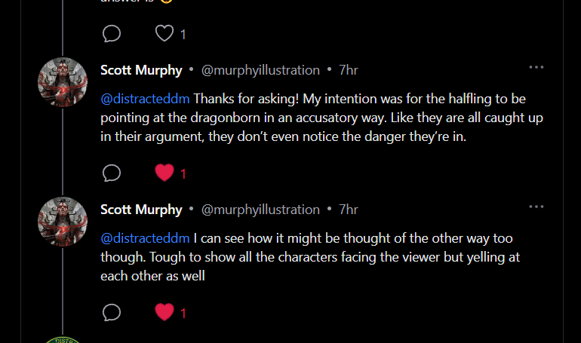Open @distracteddm mention in the second post

point(145,238)
